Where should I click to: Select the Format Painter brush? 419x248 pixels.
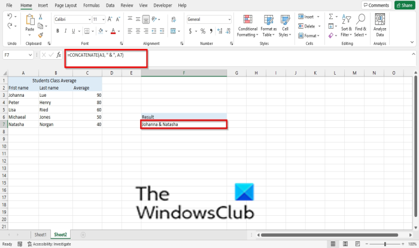[41, 35]
